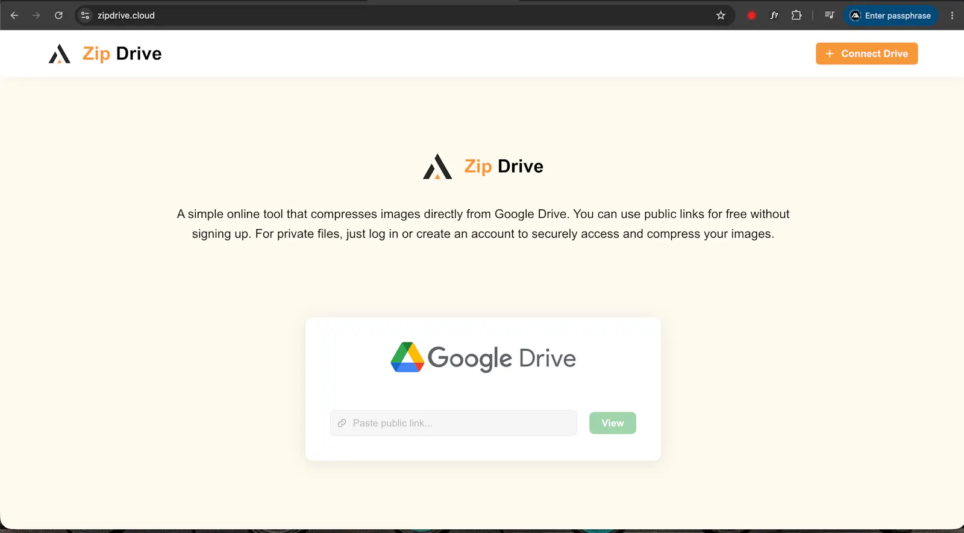Open the f? font extension icon
This screenshot has height=533, width=964.
click(x=774, y=16)
